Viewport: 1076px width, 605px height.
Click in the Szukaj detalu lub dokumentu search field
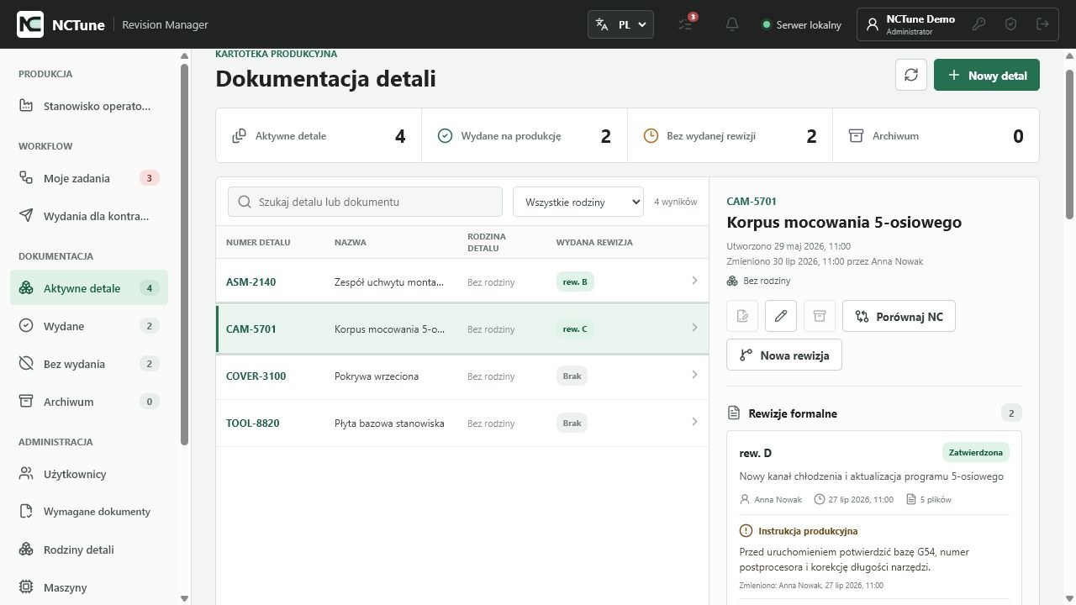pyautogui.click(x=365, y=202)
